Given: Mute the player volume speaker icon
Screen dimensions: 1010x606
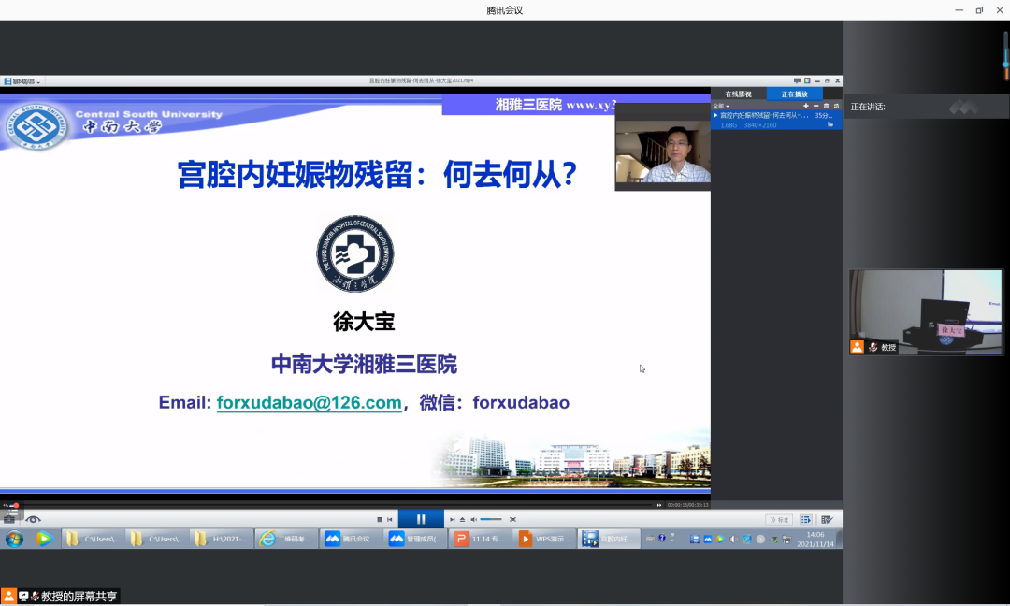Looking at the screenshot, I should pyautogui.click(x=473, y=519).
